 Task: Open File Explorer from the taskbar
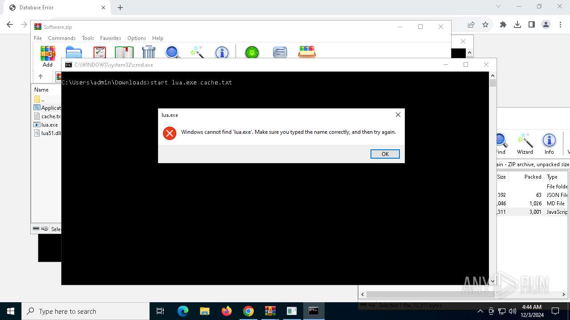pyautogui.click(x=204, y=311)
